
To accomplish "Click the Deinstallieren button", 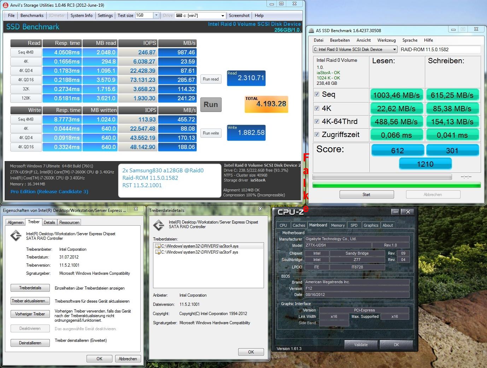I will 30,343.
